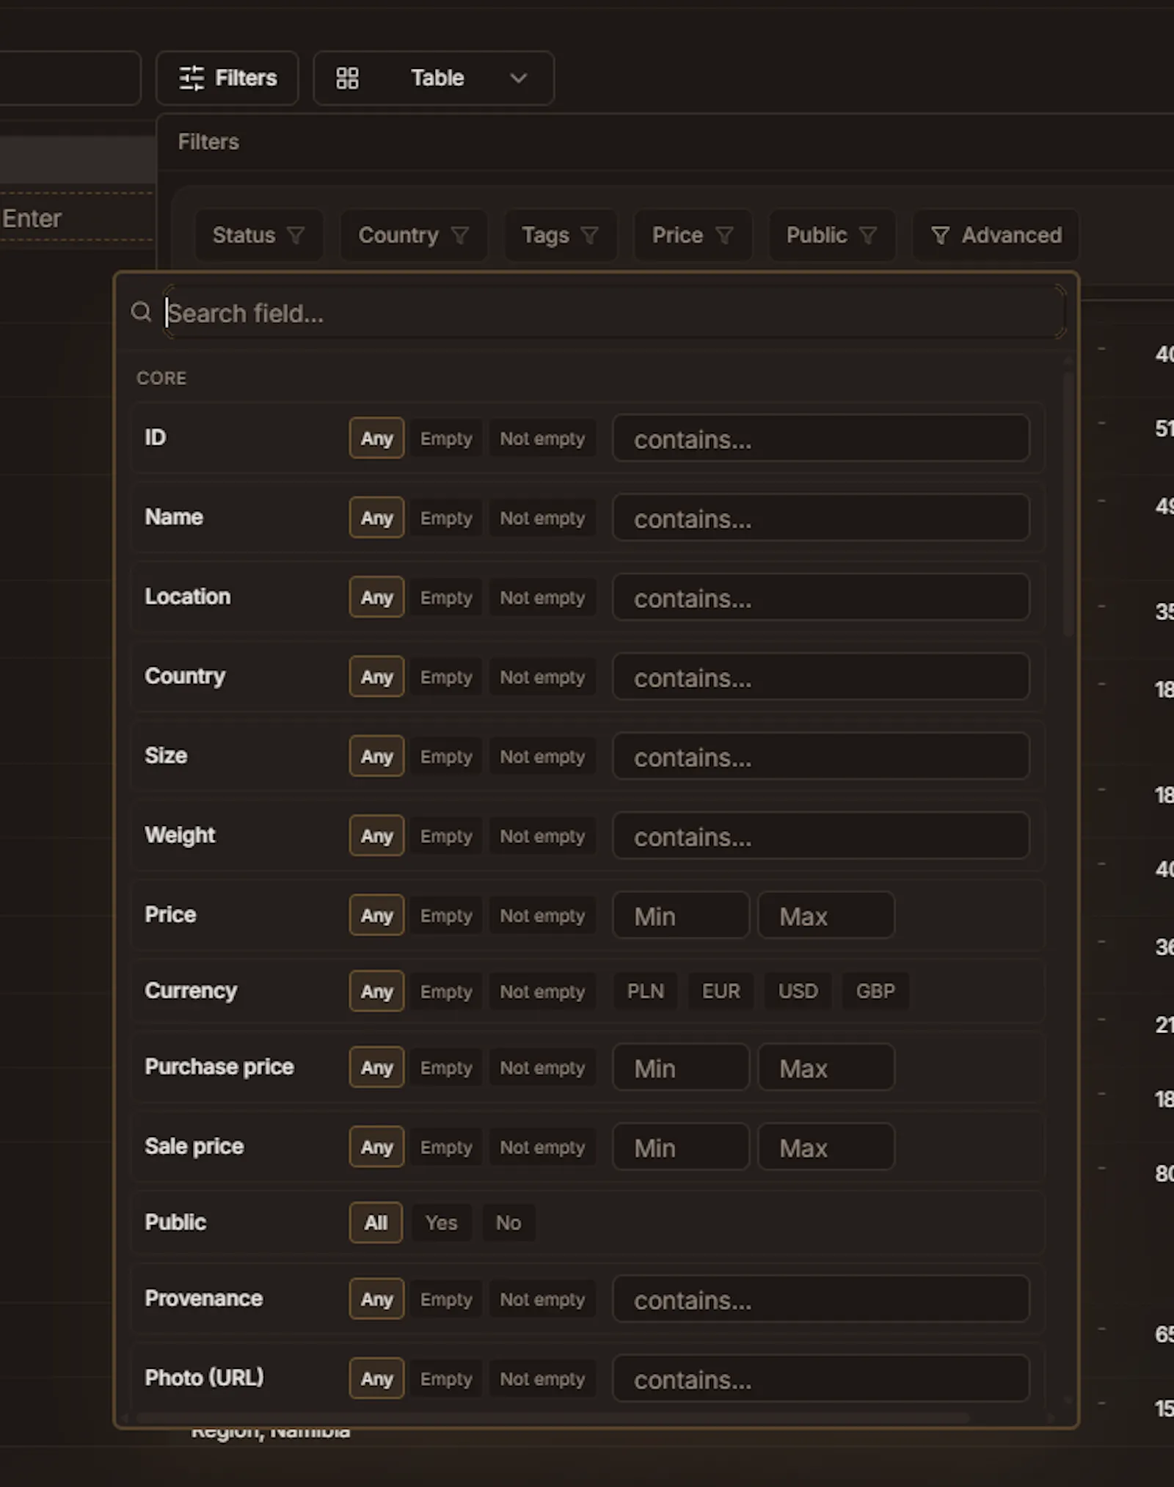Open the Status filter dropdown
The image size is (1174, 1487).
pos(258,235)
